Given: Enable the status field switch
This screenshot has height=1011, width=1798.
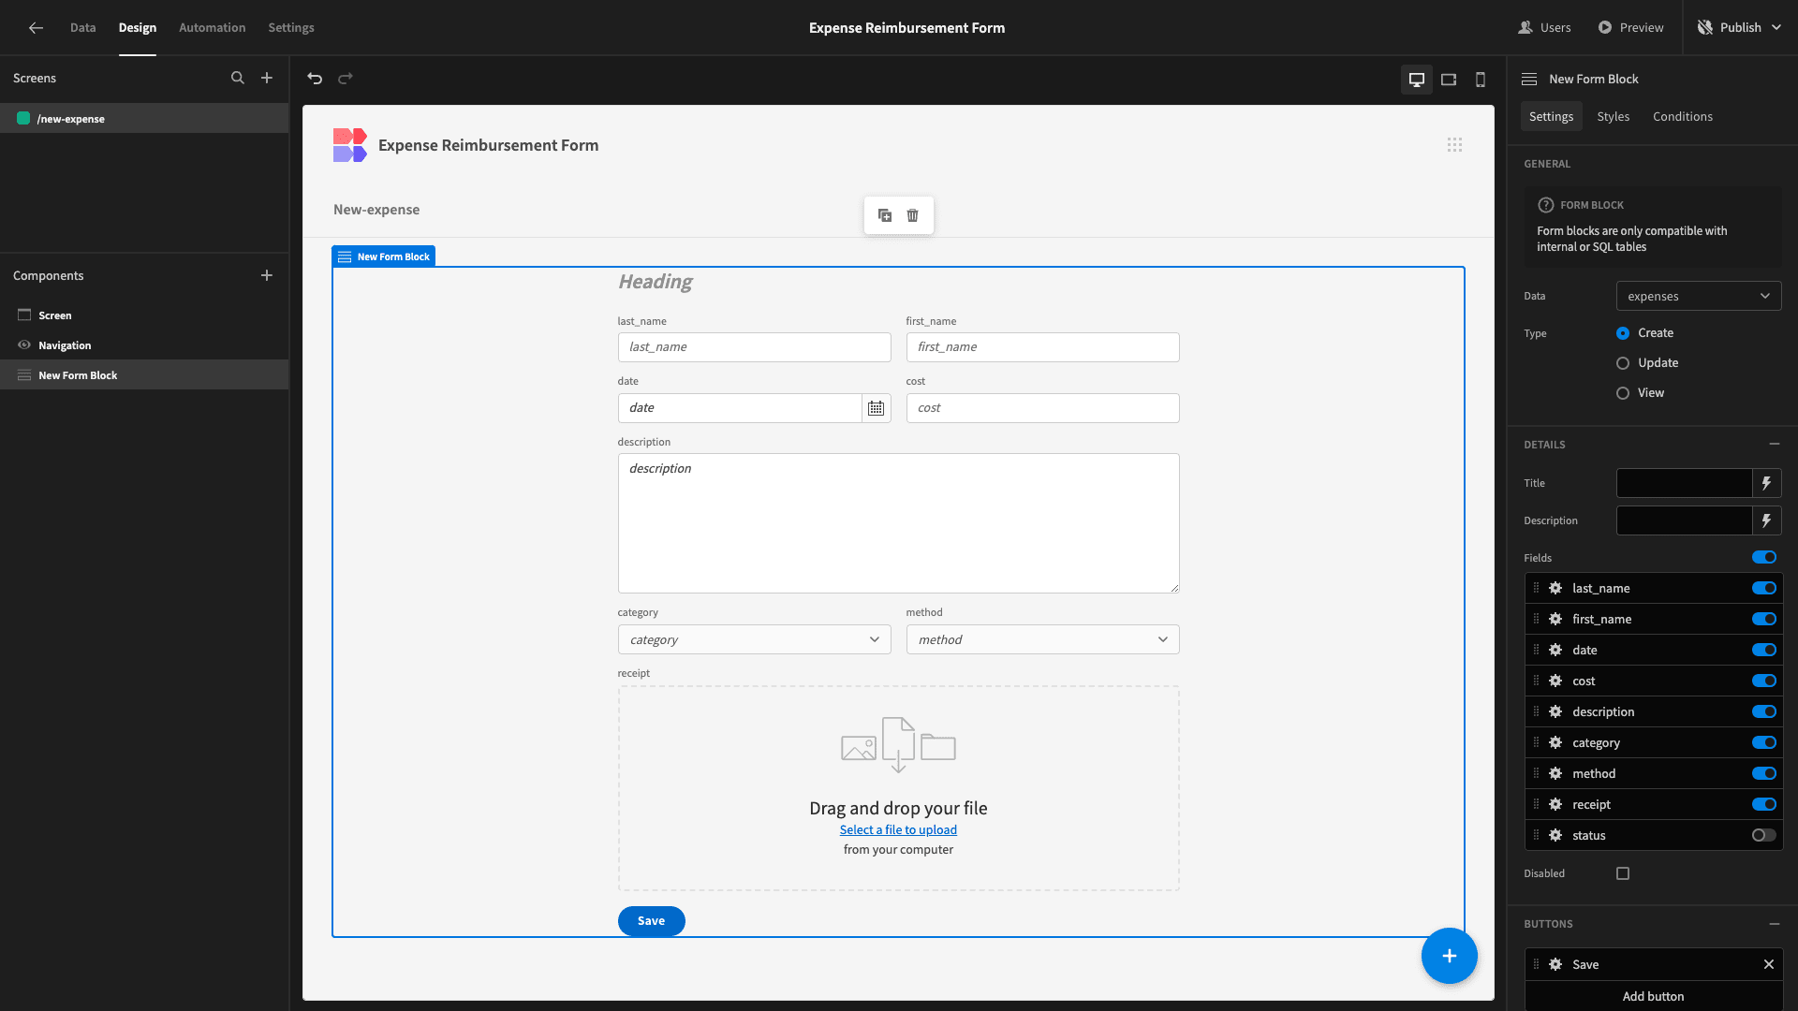Looking at the screenshot, I should point(1764,835).
